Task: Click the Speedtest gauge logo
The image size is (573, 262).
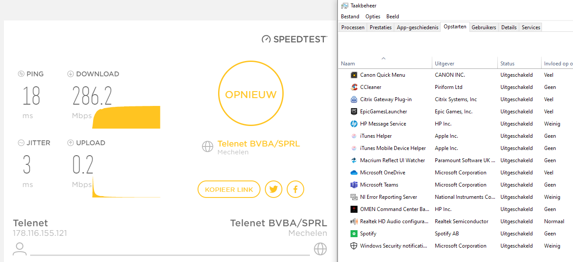Action: 266,39
